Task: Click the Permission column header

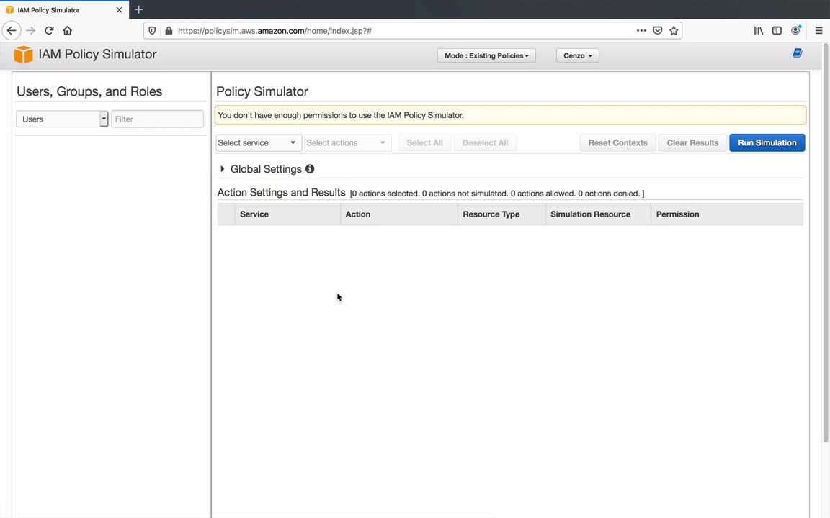Action: 727,214
